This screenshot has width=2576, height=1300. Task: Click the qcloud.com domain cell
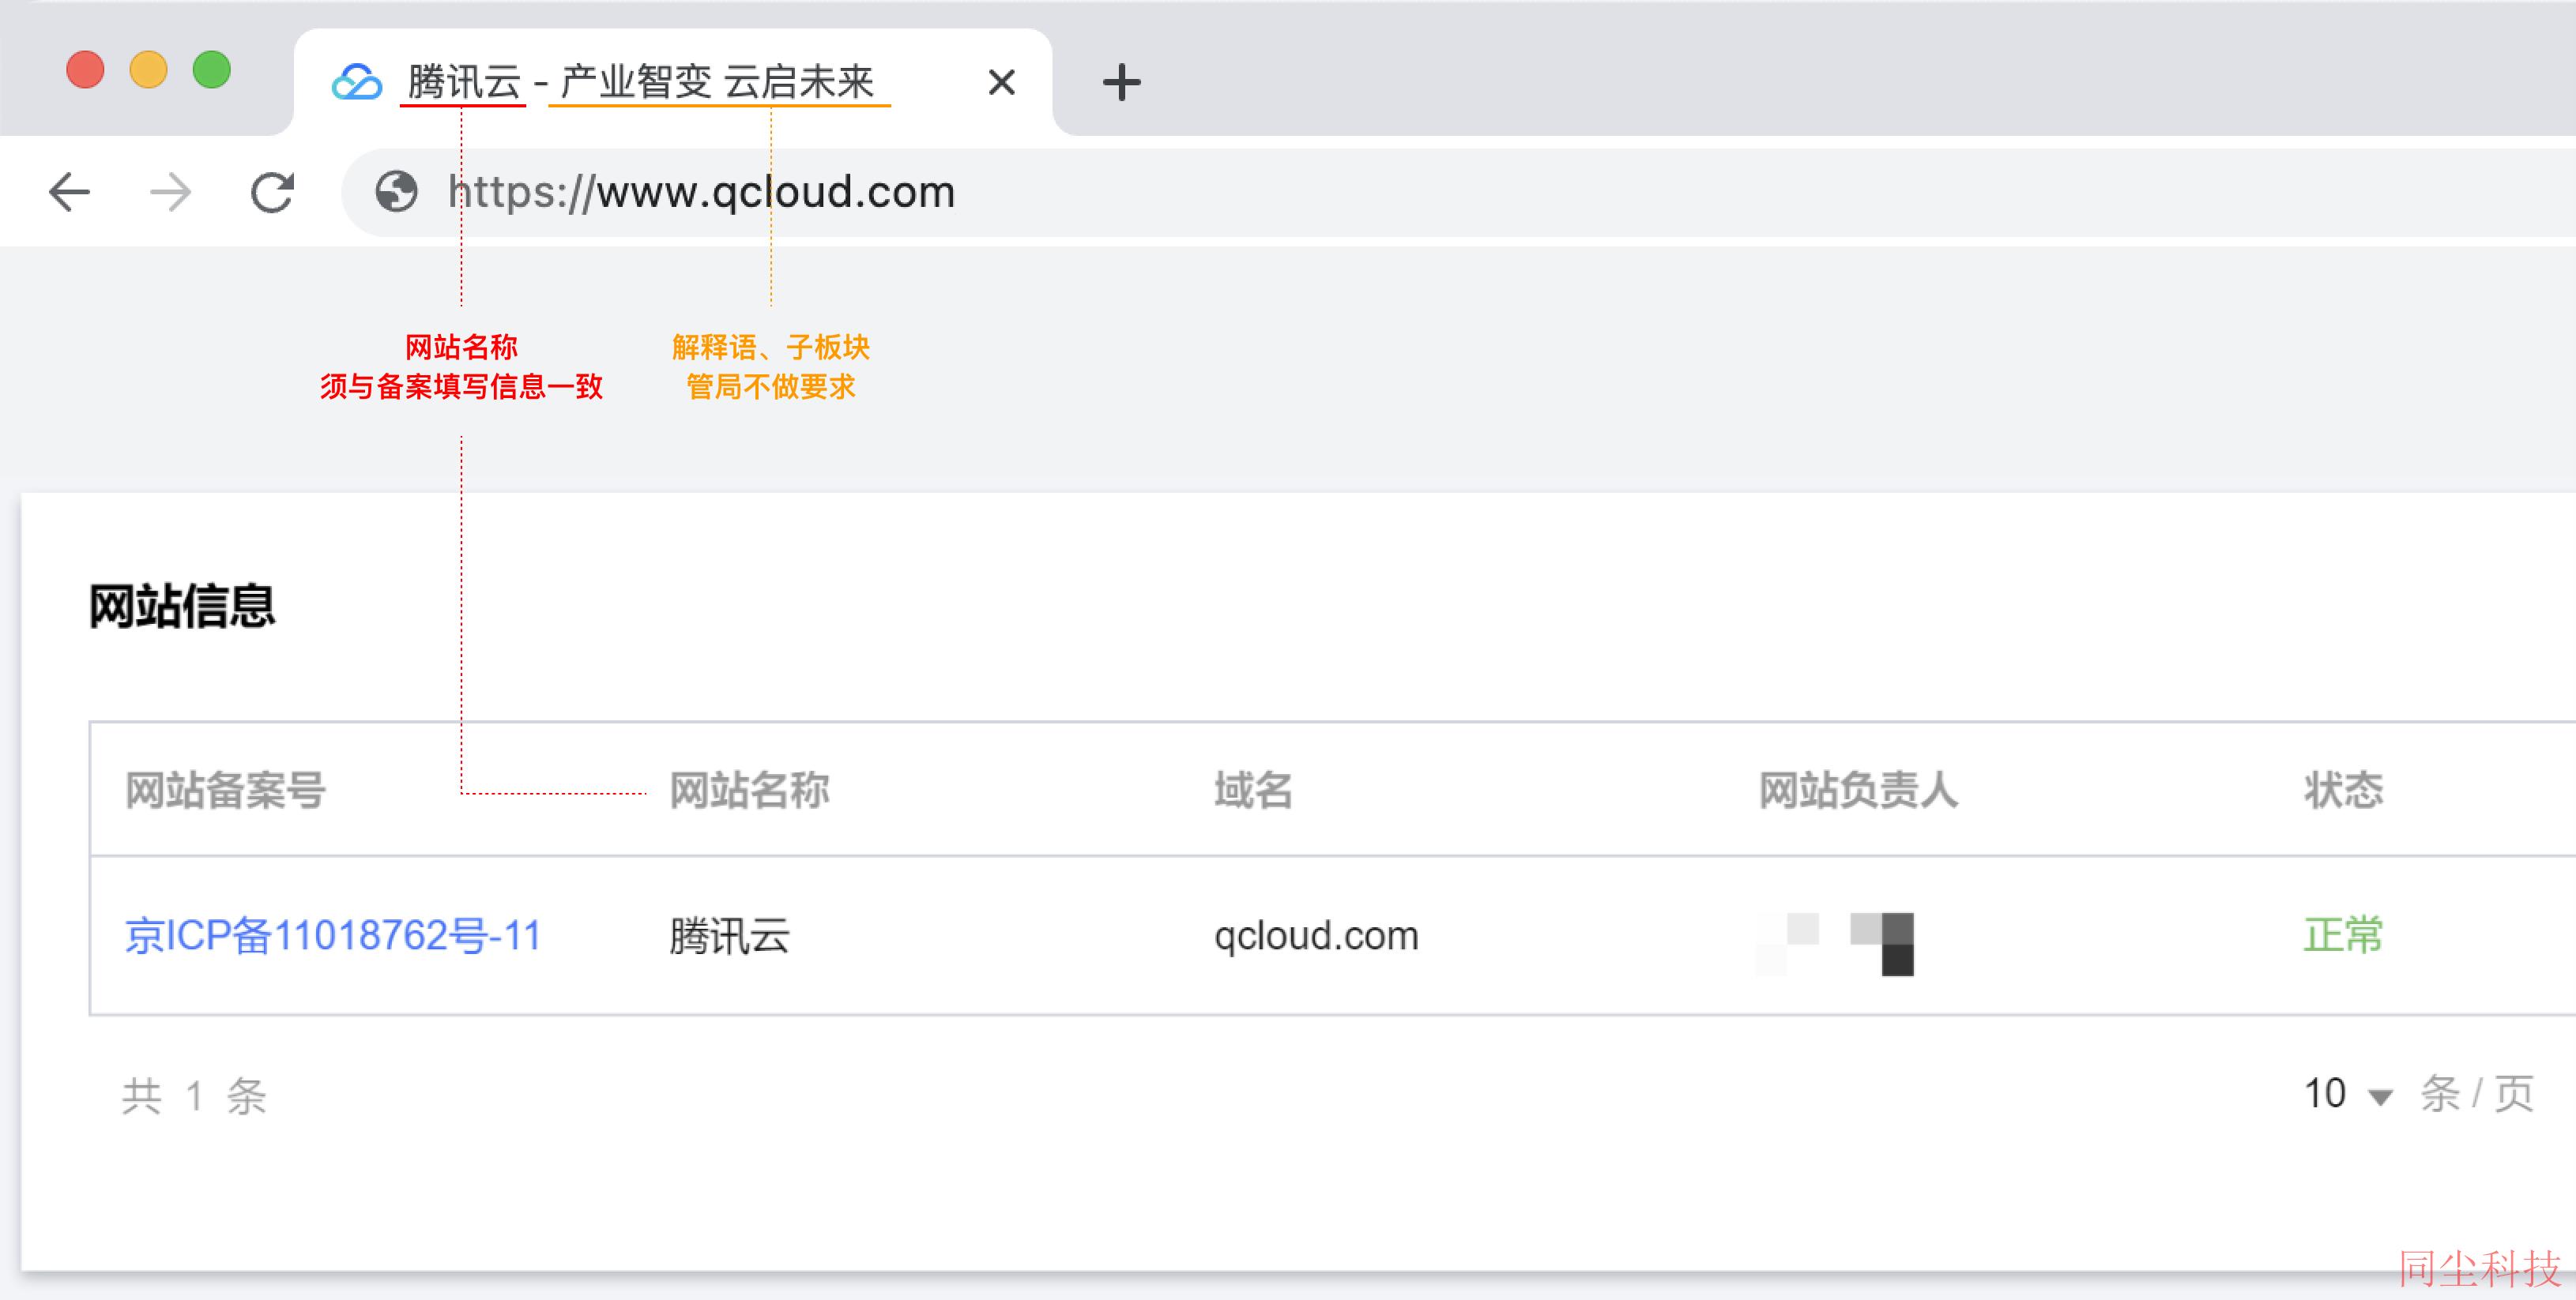point(1316,936)
